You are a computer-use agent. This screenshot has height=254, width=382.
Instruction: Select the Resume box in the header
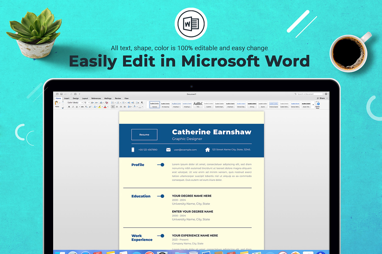[x=144, y=135]
